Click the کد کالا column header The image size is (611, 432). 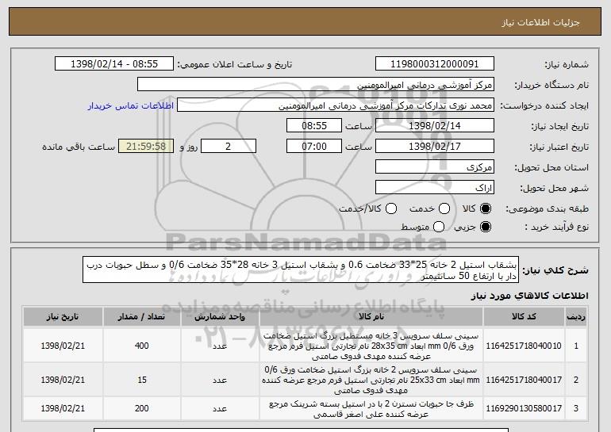click(524, 317)
